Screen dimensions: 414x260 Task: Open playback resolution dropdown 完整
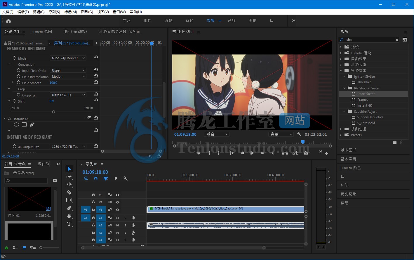(281, 134)
